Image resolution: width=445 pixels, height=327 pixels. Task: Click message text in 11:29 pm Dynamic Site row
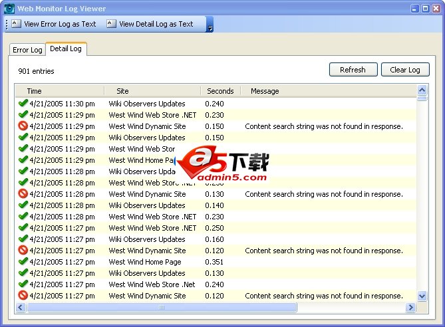324,126
